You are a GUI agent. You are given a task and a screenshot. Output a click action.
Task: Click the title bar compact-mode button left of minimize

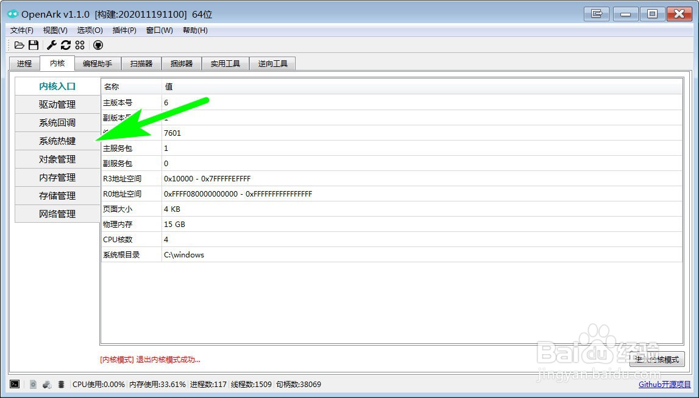597,14
